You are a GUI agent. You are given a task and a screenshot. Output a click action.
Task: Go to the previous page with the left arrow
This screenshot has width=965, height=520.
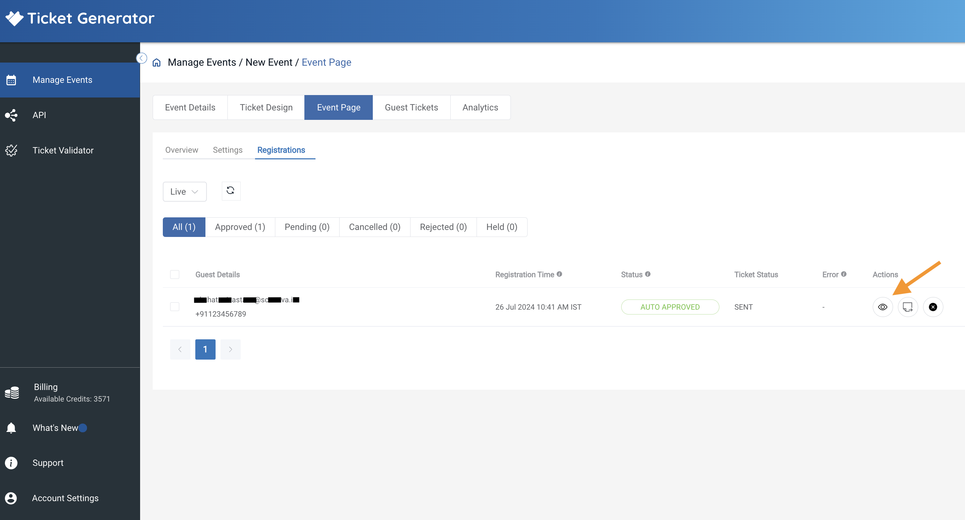coord(180,349)
